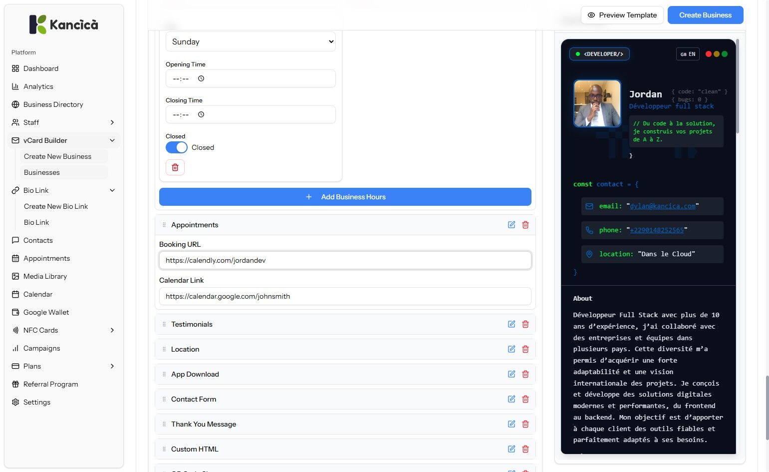Viewport: 769px width, 472px height.
Task: Edit the Contact Form section
Action: [512, 399]
